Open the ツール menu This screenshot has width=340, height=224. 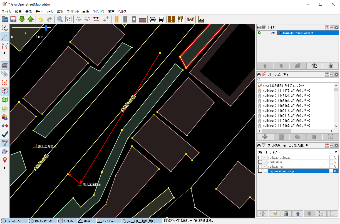(49, 12)
